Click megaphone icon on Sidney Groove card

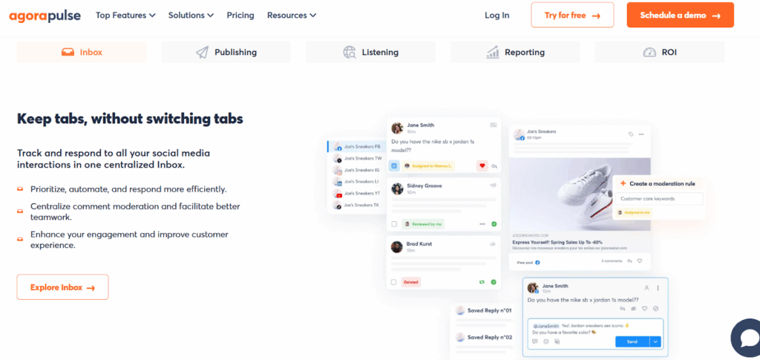[x=494, y=185]
